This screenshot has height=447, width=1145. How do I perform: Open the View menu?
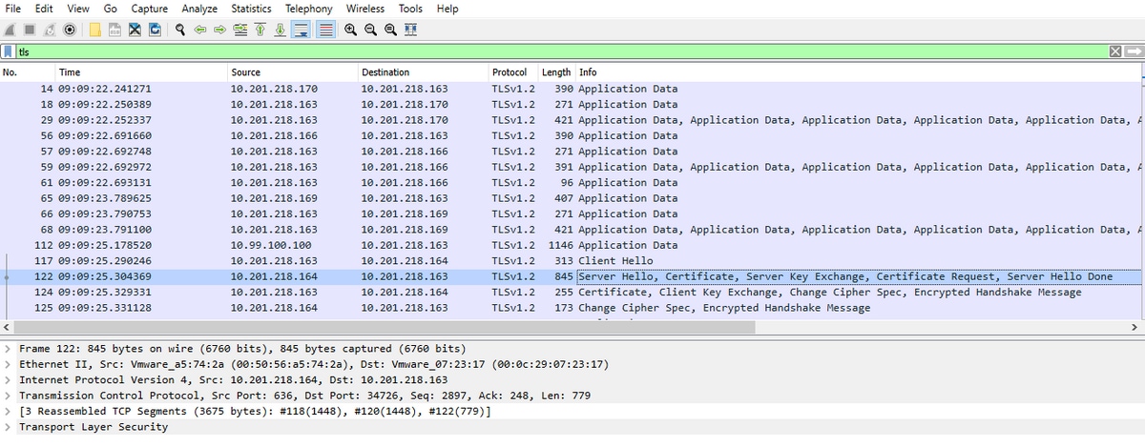(78, 9)
